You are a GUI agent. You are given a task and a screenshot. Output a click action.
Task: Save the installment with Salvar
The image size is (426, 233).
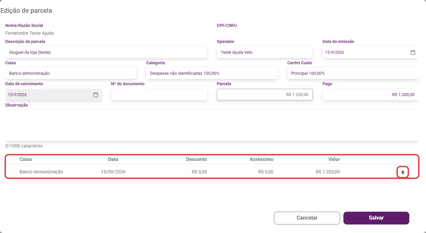point(376,218)
